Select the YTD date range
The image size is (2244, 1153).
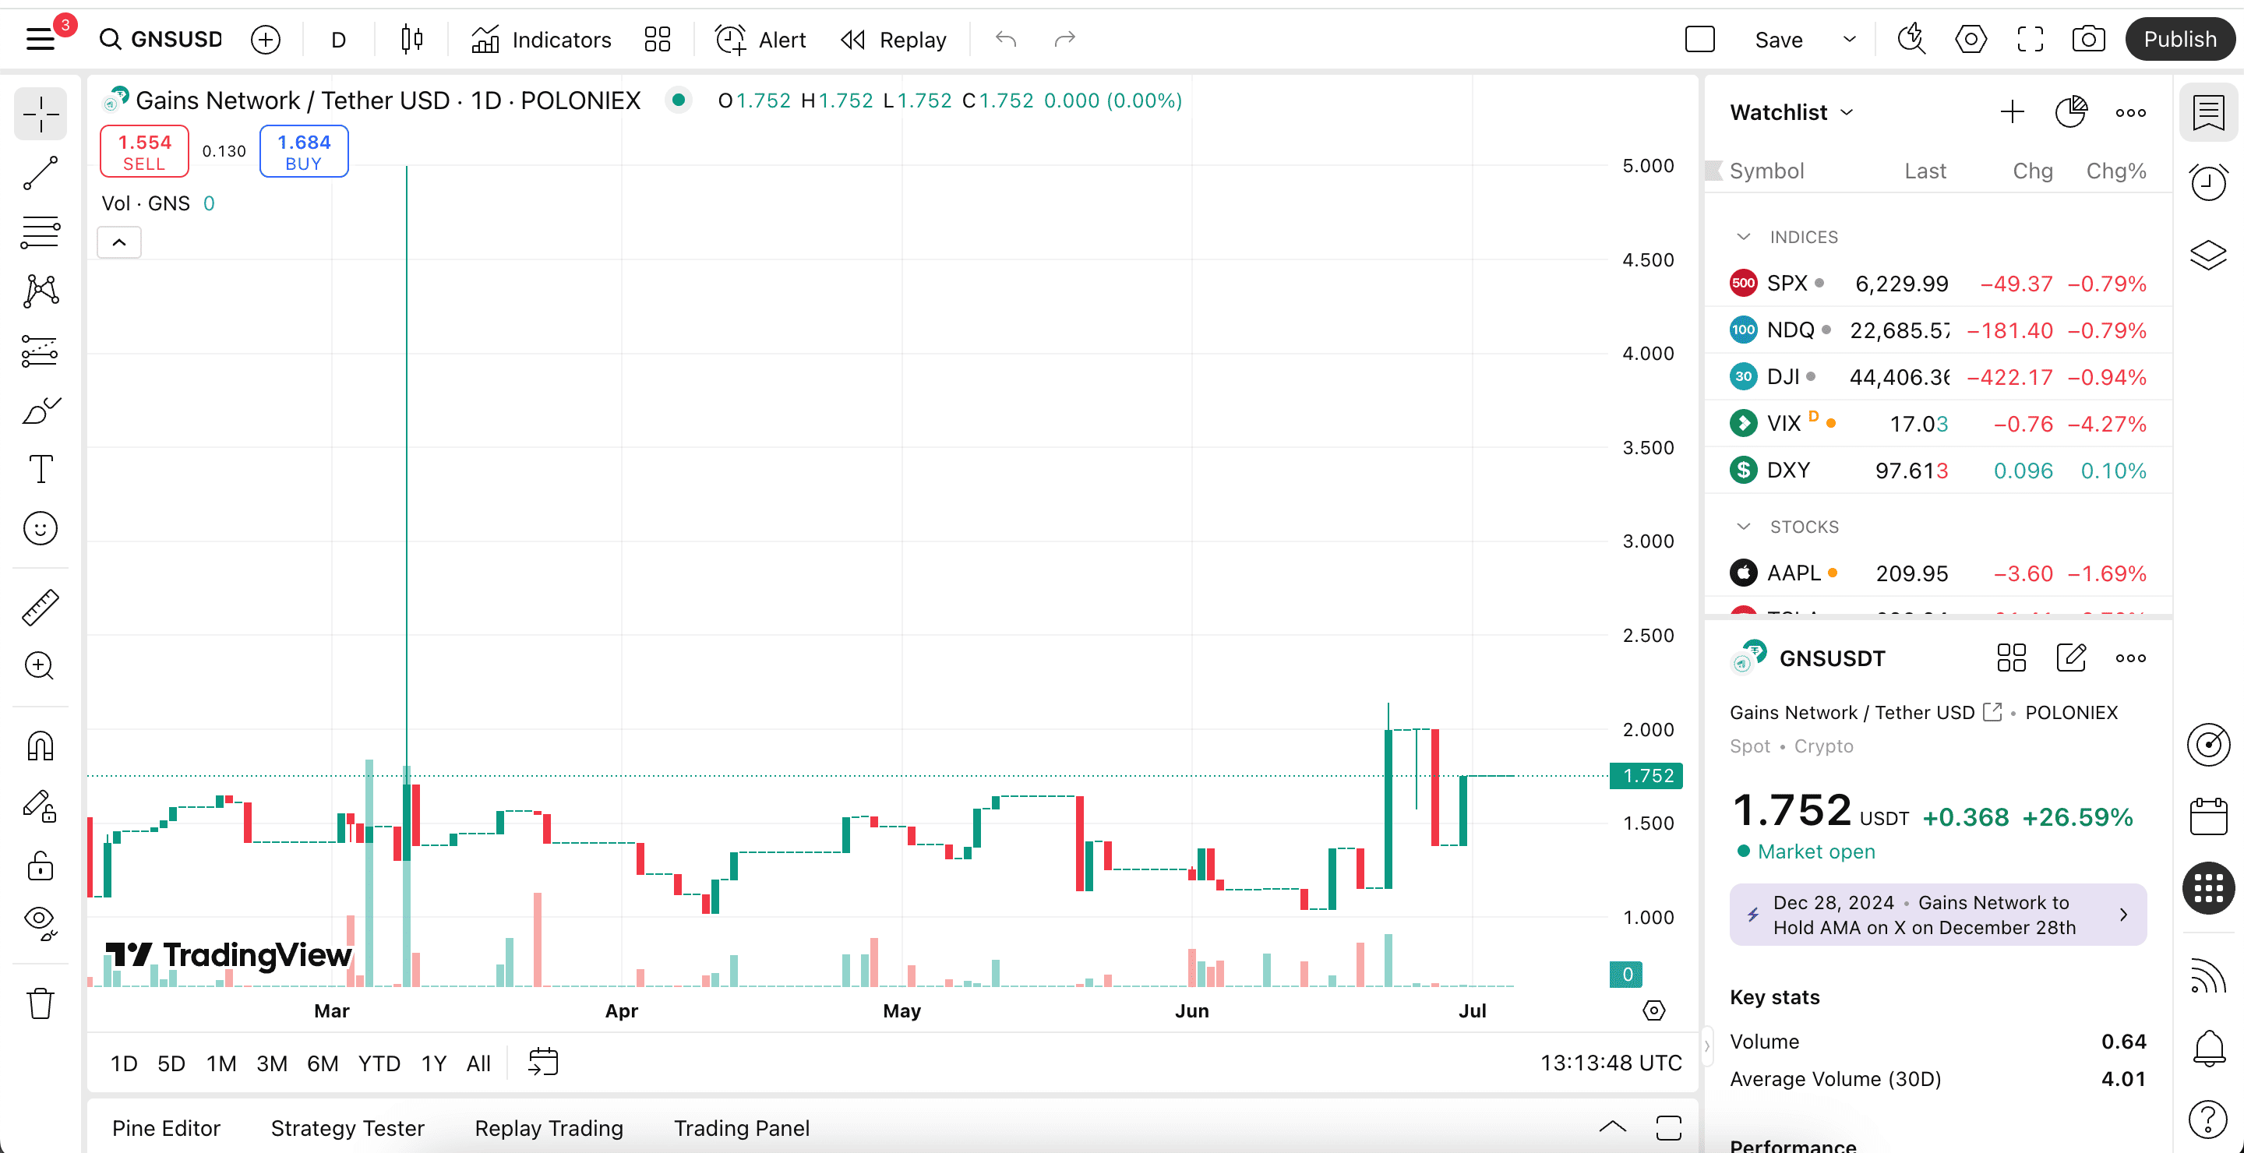pos(379,1063)
